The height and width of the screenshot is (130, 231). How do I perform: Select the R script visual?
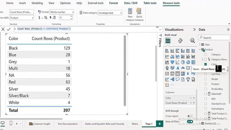point(188,74)
